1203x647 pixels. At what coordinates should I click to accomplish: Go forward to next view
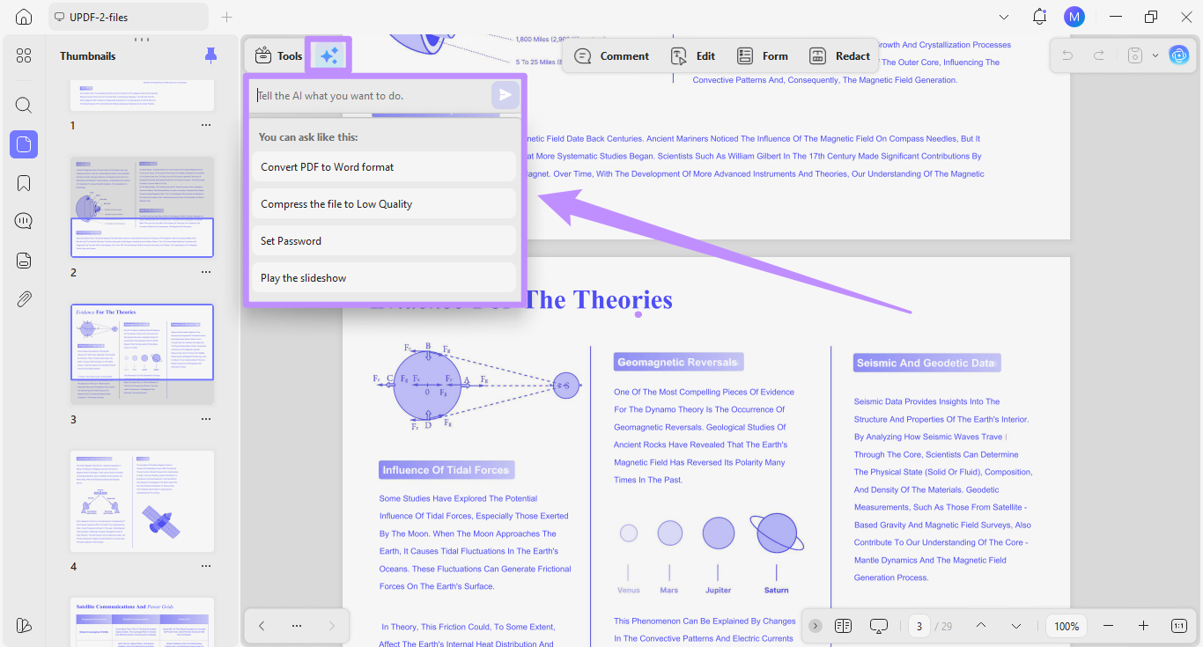point(332,626)
